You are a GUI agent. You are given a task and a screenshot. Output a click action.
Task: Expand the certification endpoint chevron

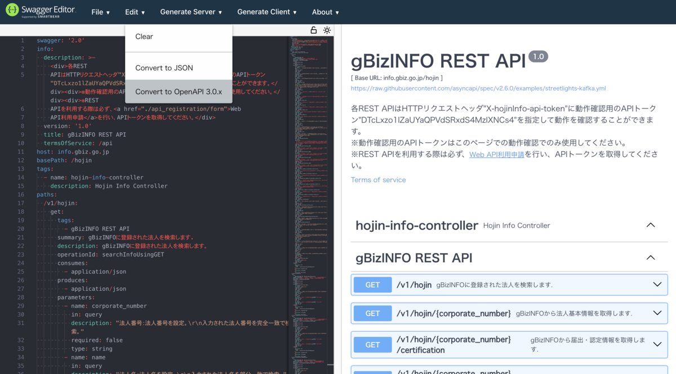tap(657, 344)
